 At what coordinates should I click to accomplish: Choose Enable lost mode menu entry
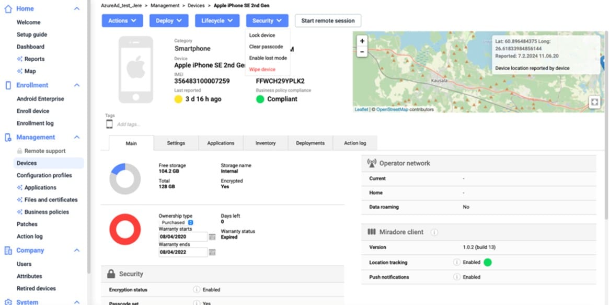tap(268, 58)
